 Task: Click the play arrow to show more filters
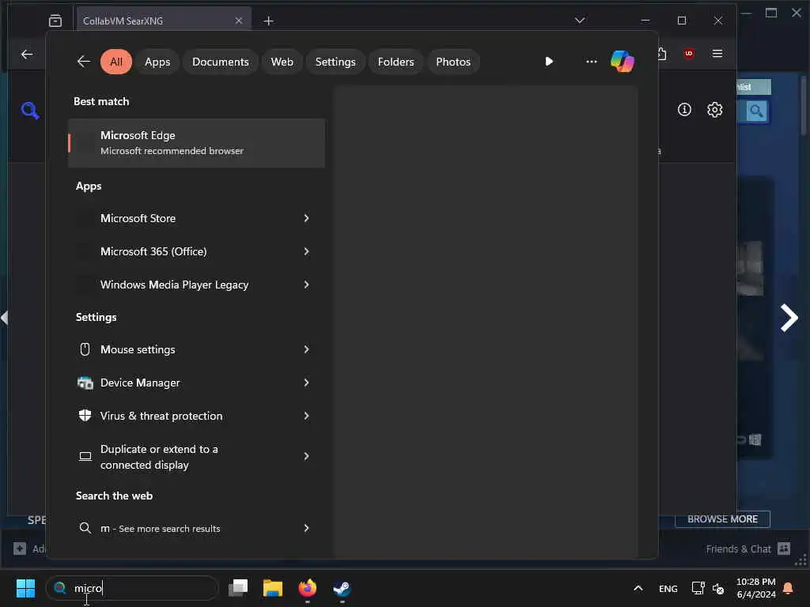point(549,62)
